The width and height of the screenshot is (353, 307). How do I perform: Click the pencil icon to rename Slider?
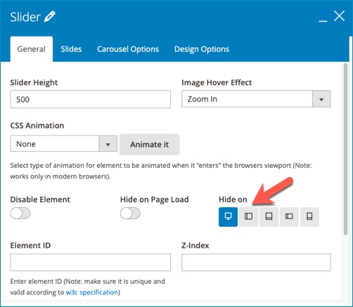(x=50, y=17)
